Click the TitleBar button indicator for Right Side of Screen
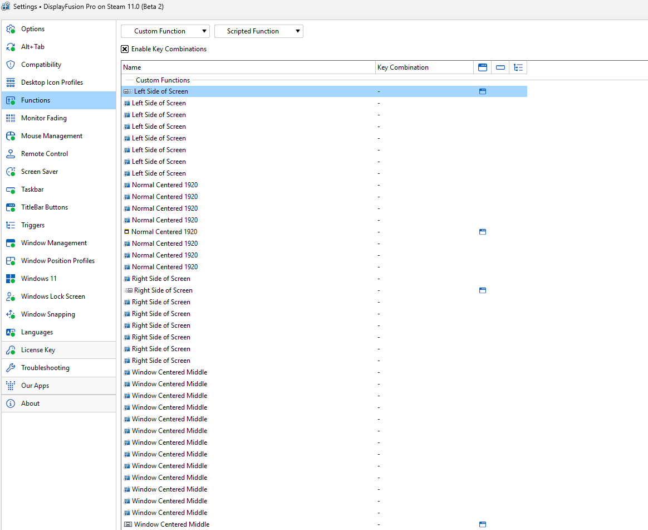The image size is (648, 530). (x=482, y=290)
